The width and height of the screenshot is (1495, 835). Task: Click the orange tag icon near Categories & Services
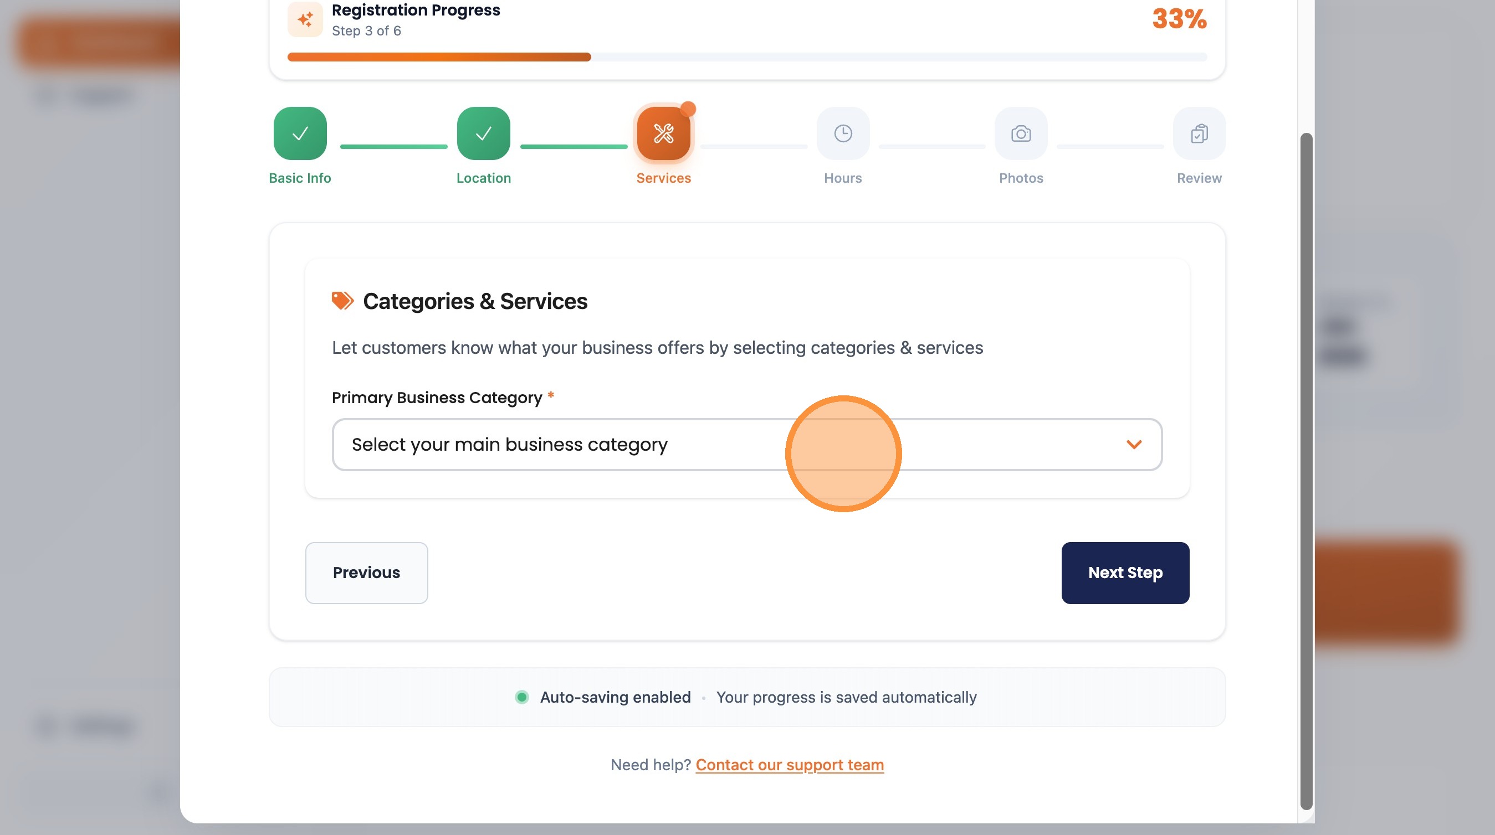pos(342,300)
